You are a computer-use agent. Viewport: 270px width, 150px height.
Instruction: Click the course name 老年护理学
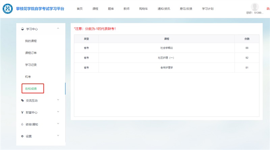tap(166, 68)
